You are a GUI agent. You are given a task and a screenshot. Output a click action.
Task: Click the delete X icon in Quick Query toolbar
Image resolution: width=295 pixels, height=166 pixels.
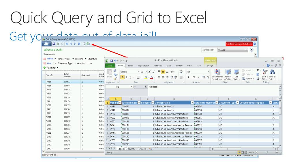[x=62, y=44]
